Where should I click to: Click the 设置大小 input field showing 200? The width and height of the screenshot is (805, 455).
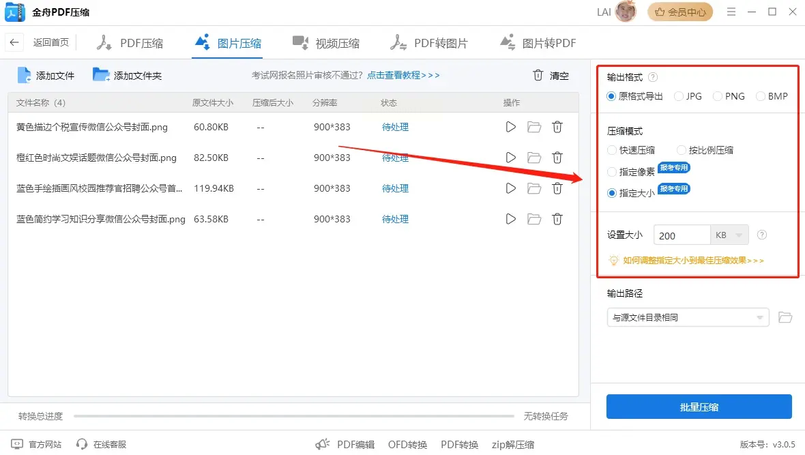[682, 235]
